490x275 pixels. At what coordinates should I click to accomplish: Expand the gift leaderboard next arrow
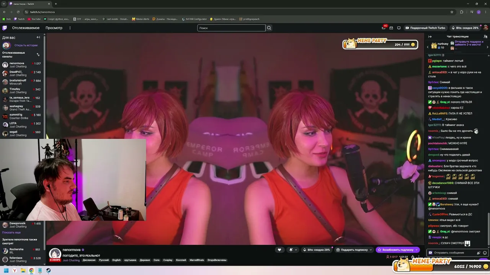[x=487, y=47]
